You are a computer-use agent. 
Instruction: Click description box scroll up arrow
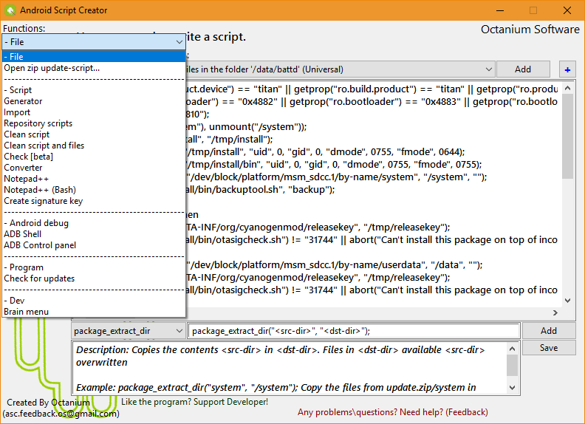tap(513, 349)
